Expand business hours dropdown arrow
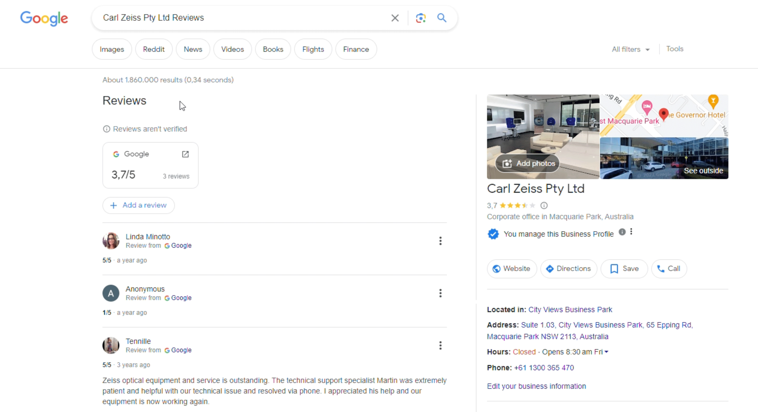This screenshot has width=758, height=412. point(606,352)
